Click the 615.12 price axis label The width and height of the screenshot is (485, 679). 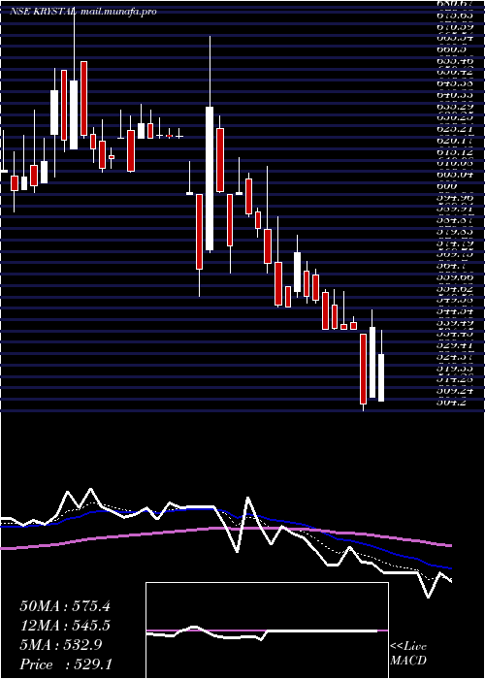(456, 152)
